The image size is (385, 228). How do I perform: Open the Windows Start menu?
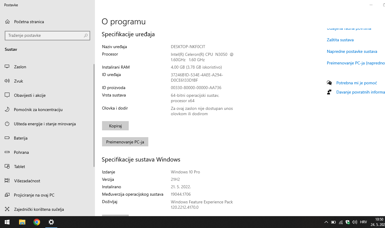coord(7,222)
